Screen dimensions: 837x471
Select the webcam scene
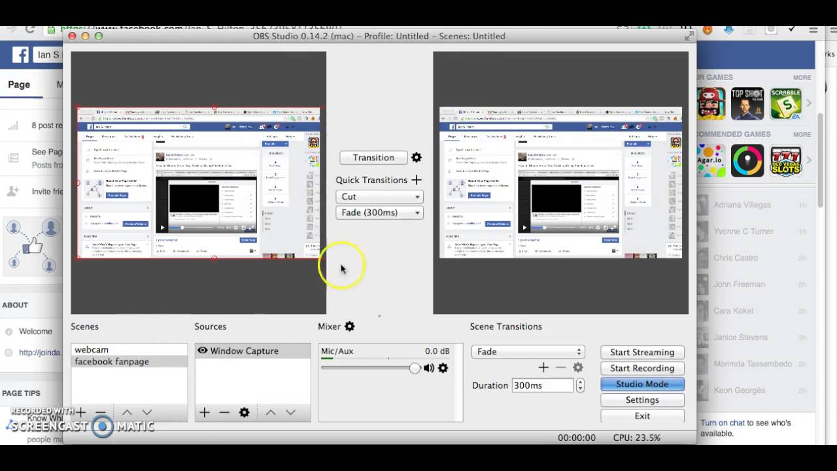point(129,350)
